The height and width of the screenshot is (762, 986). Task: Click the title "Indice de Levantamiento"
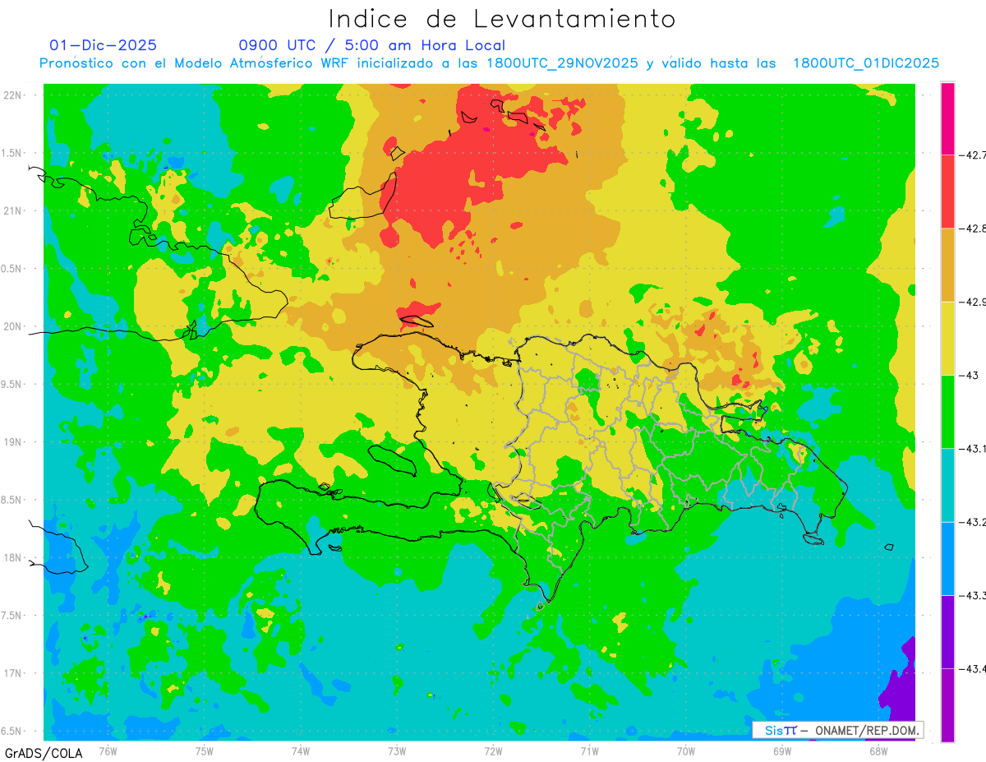(x=502, y=18)
